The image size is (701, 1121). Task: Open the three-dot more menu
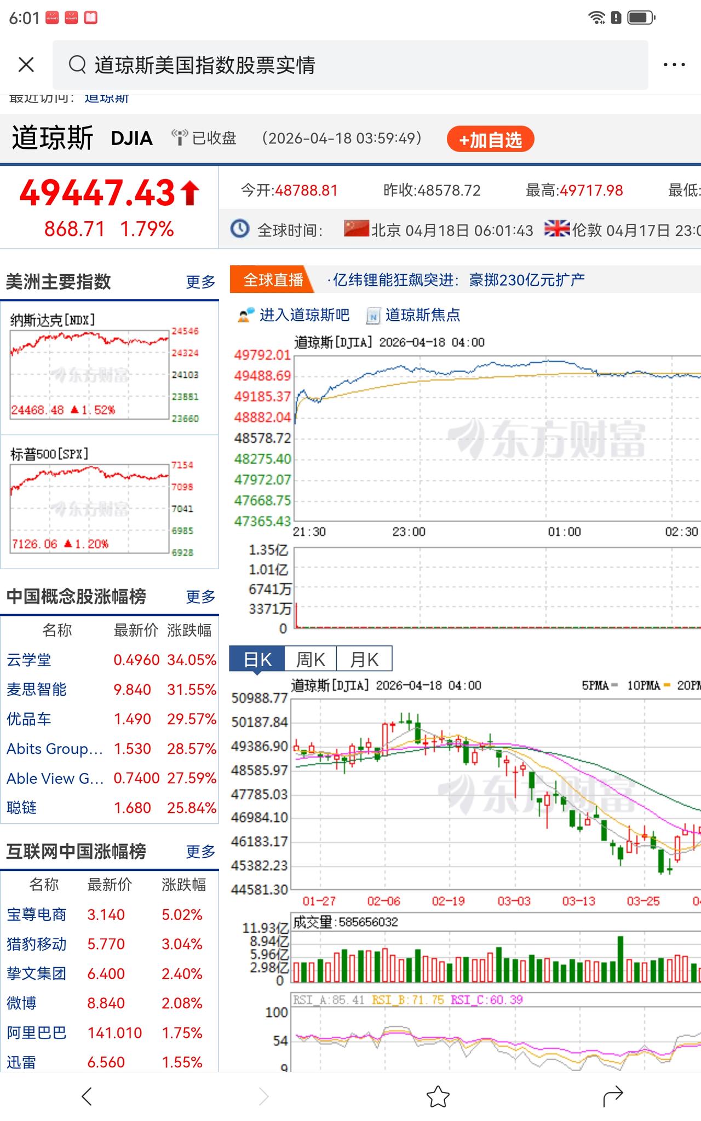tap(674, 65)
